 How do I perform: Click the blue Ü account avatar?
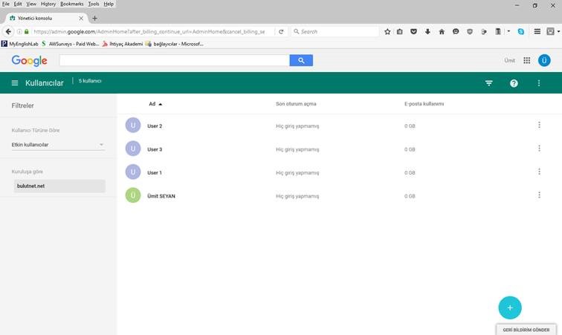point(544,61)
